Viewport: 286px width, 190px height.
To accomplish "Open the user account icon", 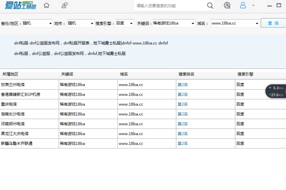I will pyautogui.click(x=243, y=5).
